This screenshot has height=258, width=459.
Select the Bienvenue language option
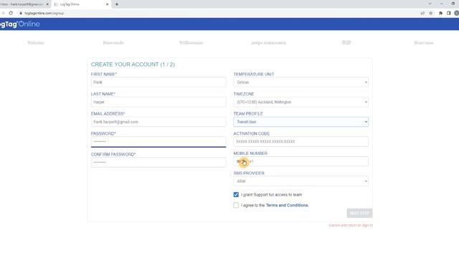click(x=424, y=43)
